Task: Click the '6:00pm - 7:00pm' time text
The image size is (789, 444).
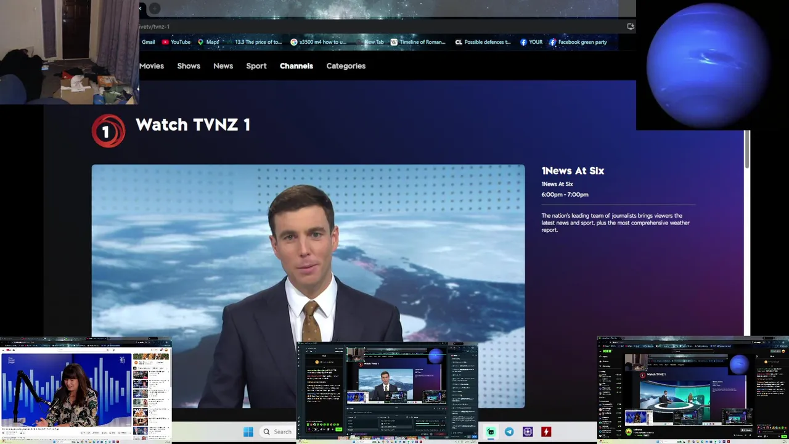Action: click(565, 194)
